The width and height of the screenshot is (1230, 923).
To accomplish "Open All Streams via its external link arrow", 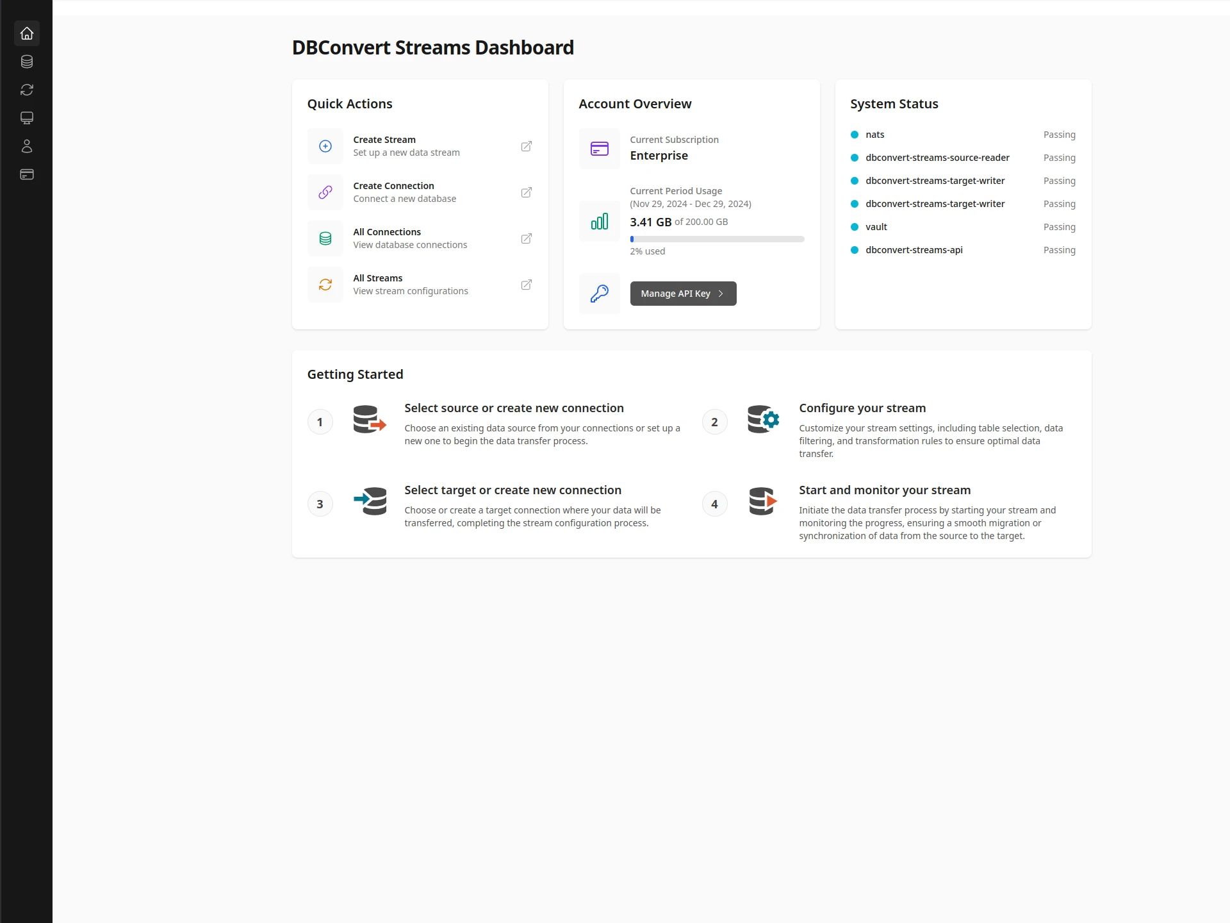I will [526, 284].
